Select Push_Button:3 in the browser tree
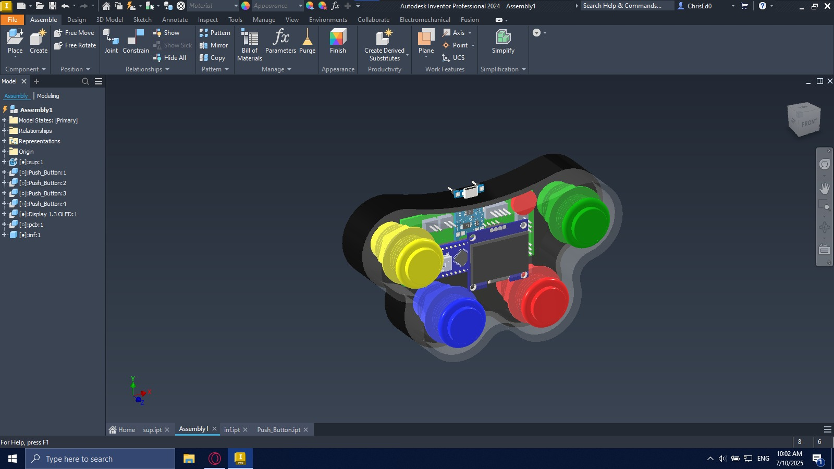 pyautogui.click(x=42, y=193)
